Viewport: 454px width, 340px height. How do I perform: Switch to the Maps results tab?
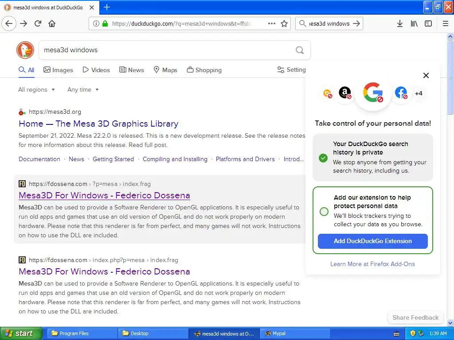tap(165, 70)
